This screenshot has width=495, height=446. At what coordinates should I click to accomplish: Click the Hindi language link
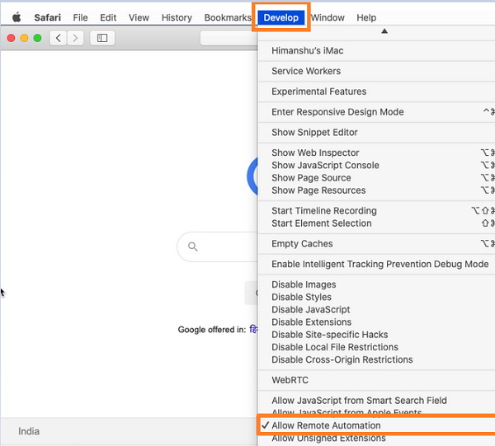(254, 329)
